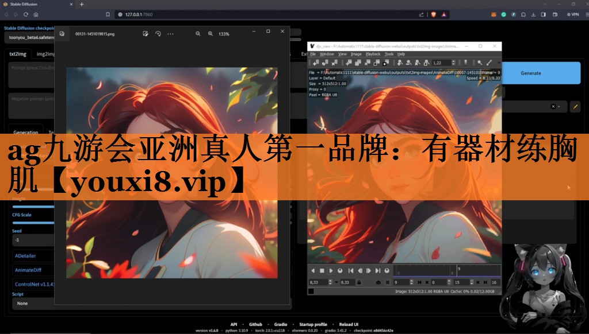This screenshot has height=334, width=589.
Task: Click the playback shuttle knob in djv_view
Action: point(340,271)
